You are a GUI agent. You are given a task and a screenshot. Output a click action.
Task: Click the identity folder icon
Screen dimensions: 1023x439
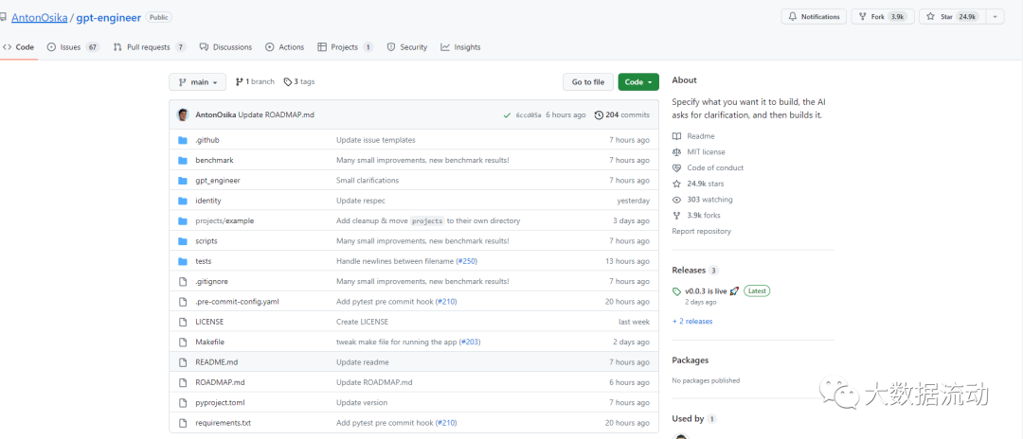183,201
